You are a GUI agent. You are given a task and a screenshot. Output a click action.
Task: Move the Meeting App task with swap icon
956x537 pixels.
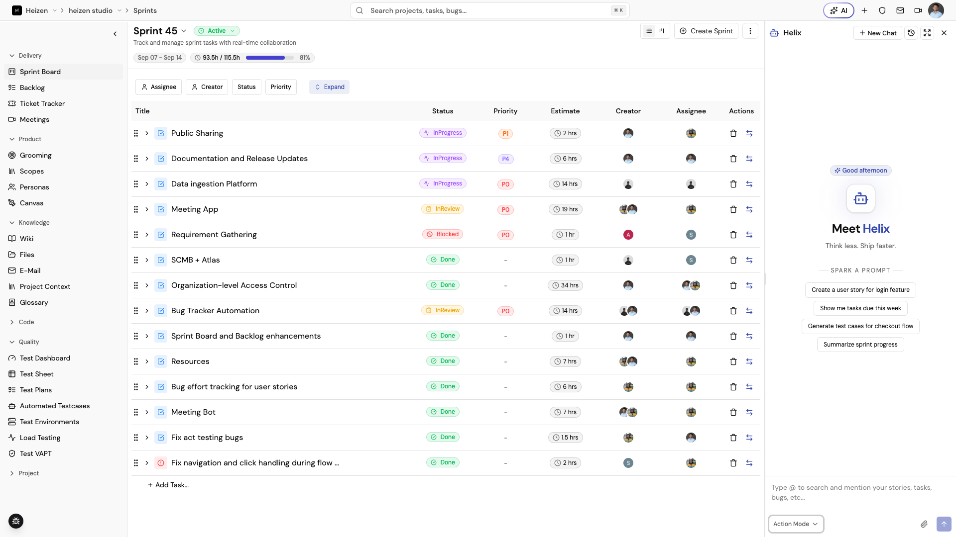749,209
